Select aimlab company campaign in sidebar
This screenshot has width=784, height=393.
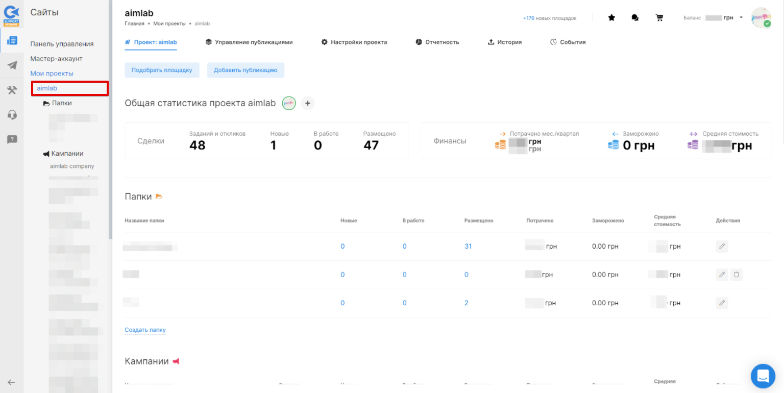(72, 166)
